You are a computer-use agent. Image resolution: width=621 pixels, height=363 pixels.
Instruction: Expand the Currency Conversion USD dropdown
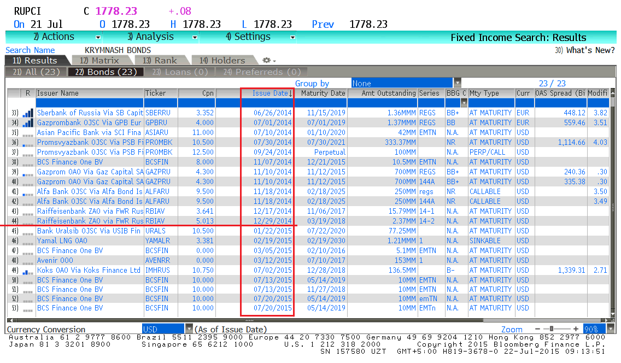pos(189,329)
